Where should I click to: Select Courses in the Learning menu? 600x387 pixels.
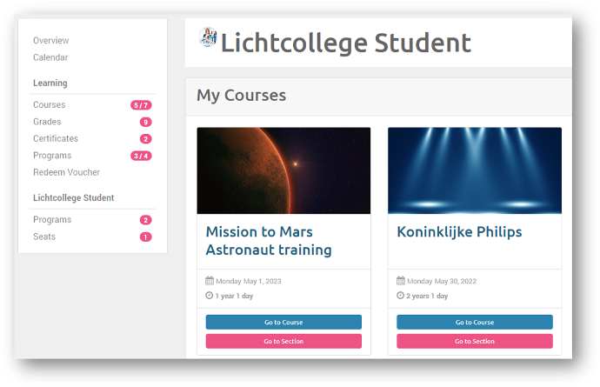pos(50,105)
